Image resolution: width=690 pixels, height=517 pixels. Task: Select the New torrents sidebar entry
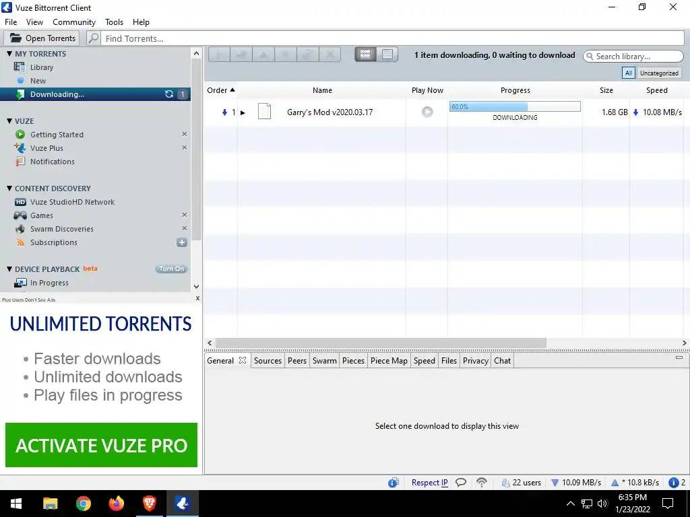click(x=38, y=81)
